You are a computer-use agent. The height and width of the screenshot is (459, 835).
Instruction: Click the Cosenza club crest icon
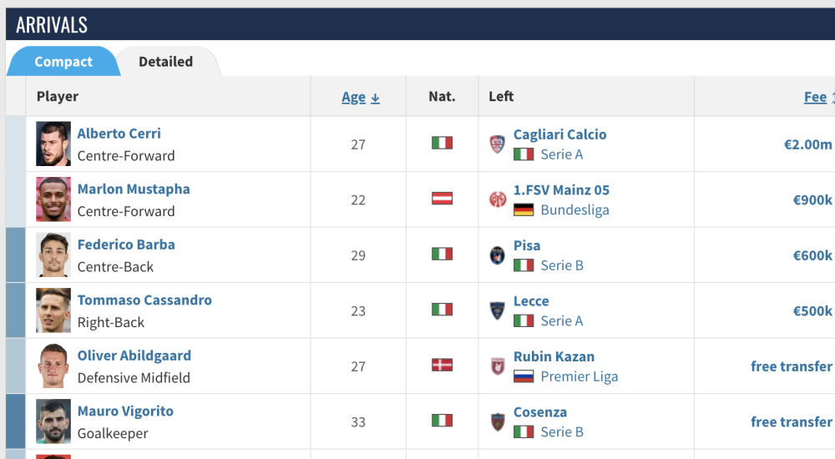[498, 422]
